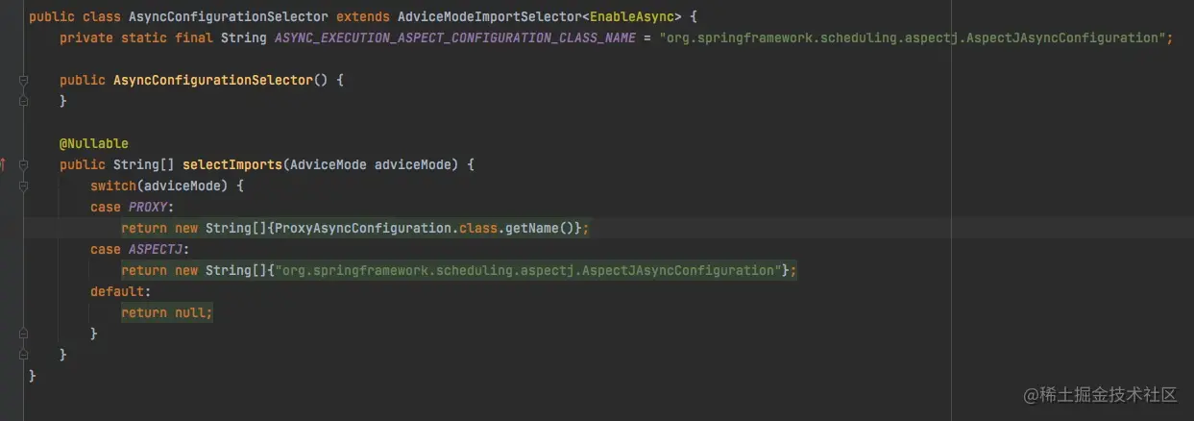Click the string literal assigned to the constant
The height and width of the screenshot is (421, 1194).
coord(912,37)
